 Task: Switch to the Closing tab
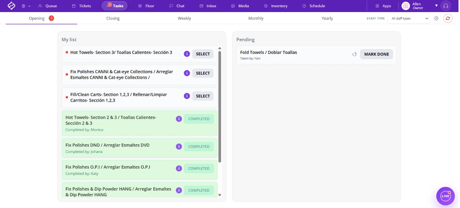pos(113,18)
